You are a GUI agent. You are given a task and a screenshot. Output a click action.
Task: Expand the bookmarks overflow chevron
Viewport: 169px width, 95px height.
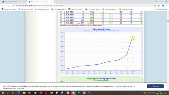(x=152, y=9)
